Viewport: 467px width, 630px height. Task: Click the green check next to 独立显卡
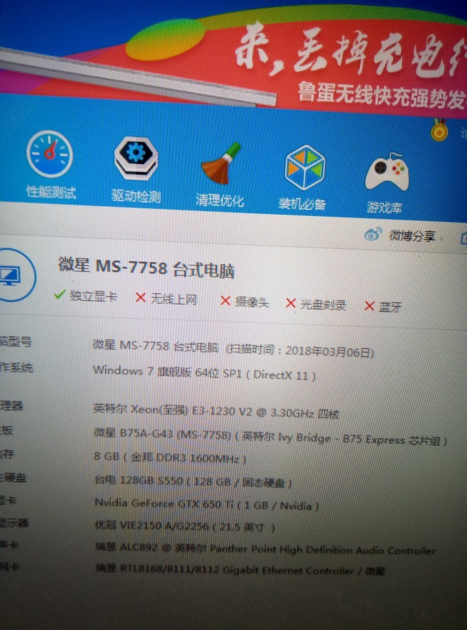pyautogui.click(x=59, y=295)
